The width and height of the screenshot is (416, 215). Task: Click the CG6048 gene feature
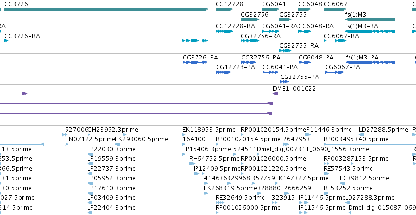tap(305, 9)
